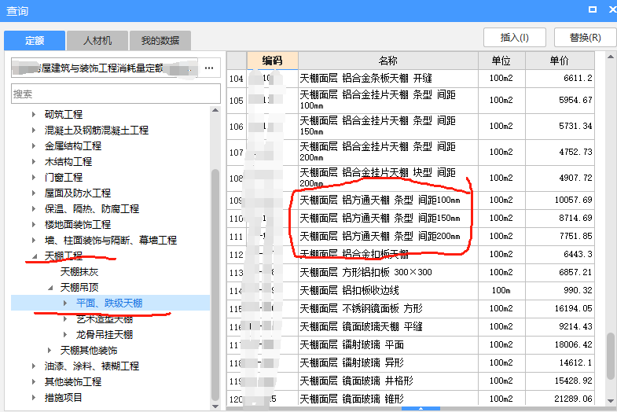Expand the 天棚其他装饰 arrow
The width and height of the screenshot is (617, 412).
tap(50, 350)
